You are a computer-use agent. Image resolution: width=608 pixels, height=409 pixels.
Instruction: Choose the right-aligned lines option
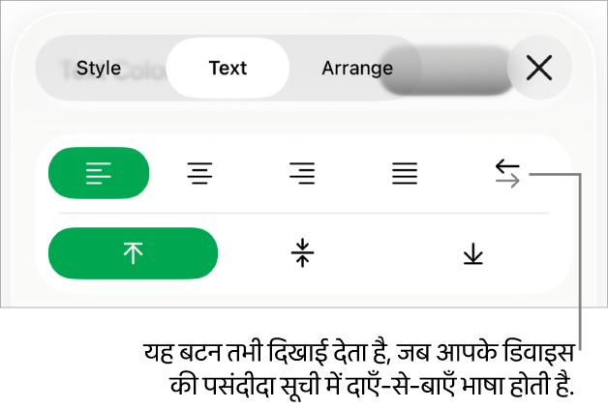302,174
